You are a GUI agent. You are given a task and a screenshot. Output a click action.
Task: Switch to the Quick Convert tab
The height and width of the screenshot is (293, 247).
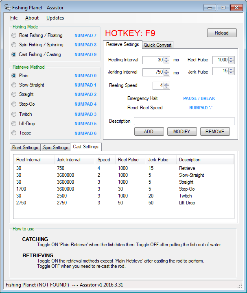(157, 45)
